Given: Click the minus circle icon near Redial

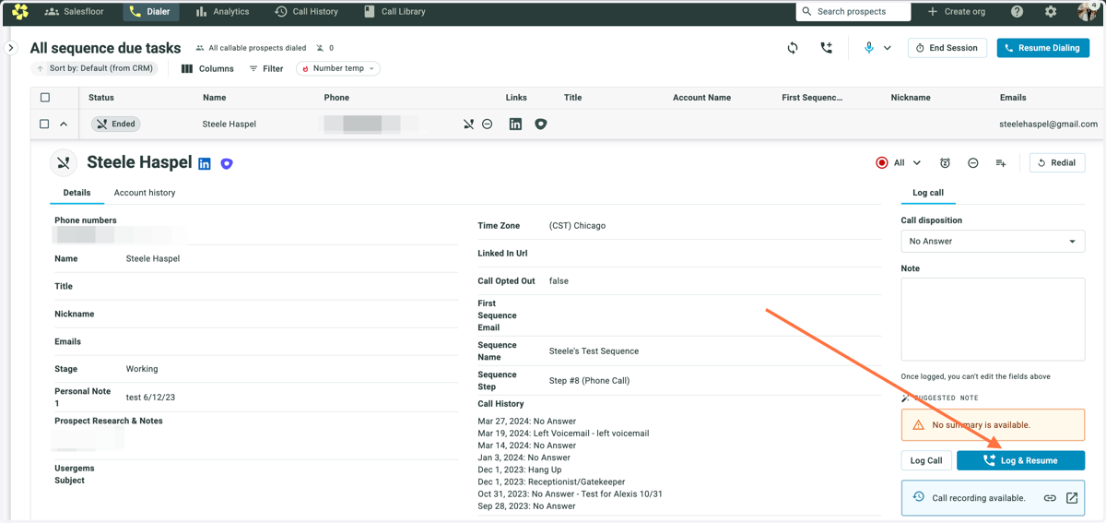Looking at the screenshot, I should pyautogui.click(x=972, y=163).
